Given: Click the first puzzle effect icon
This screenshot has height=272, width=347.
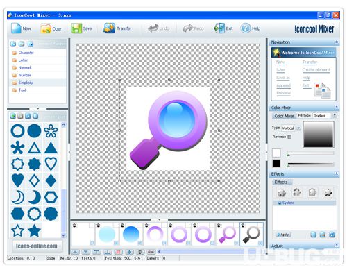Looking at the screenshot, I should coord(282,192).
